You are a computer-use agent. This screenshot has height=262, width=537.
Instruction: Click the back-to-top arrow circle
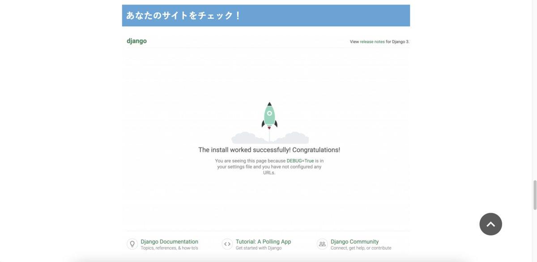[490, 224]
